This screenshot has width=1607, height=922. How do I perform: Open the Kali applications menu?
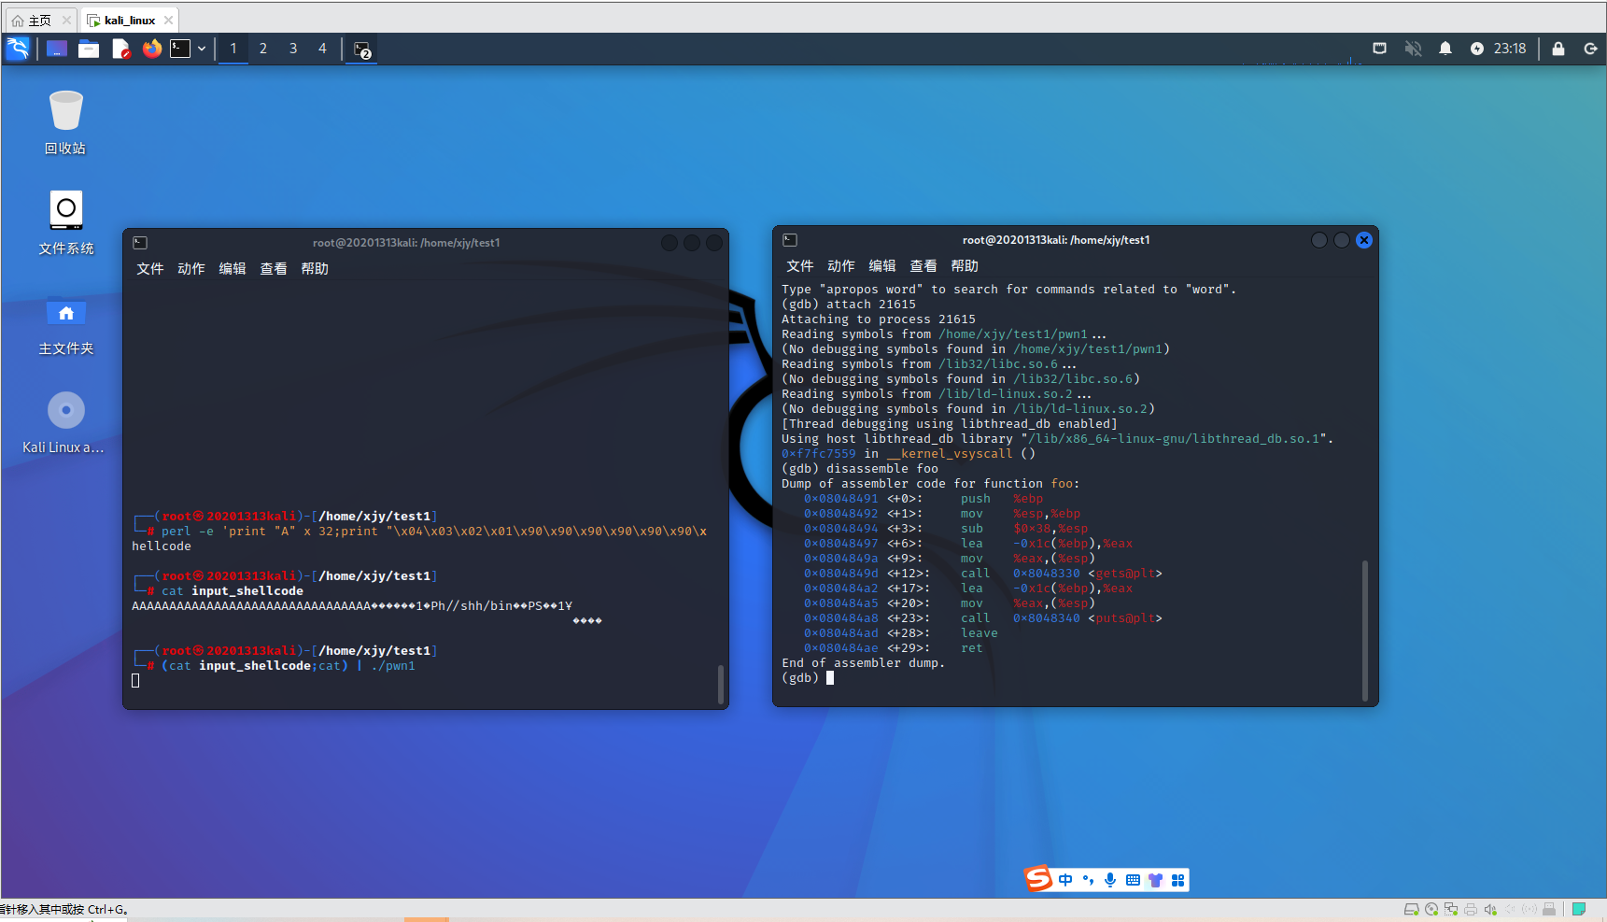tap(18, 49)
